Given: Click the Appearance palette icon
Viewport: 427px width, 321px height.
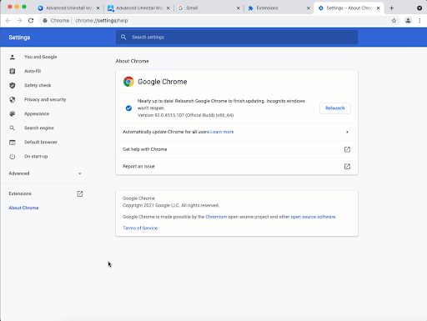Looking at the screenshot, I should click(13, 113).
